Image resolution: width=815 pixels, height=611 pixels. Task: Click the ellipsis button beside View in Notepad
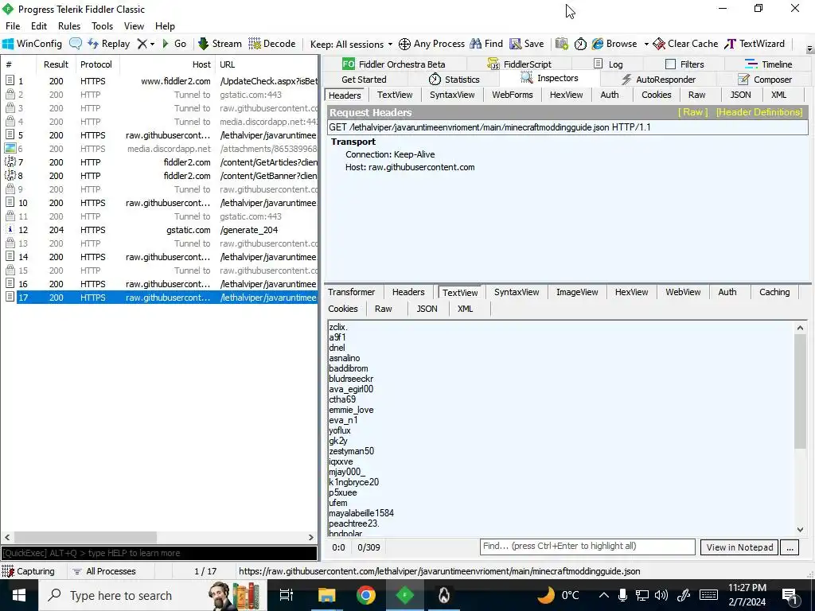point(790,547)
